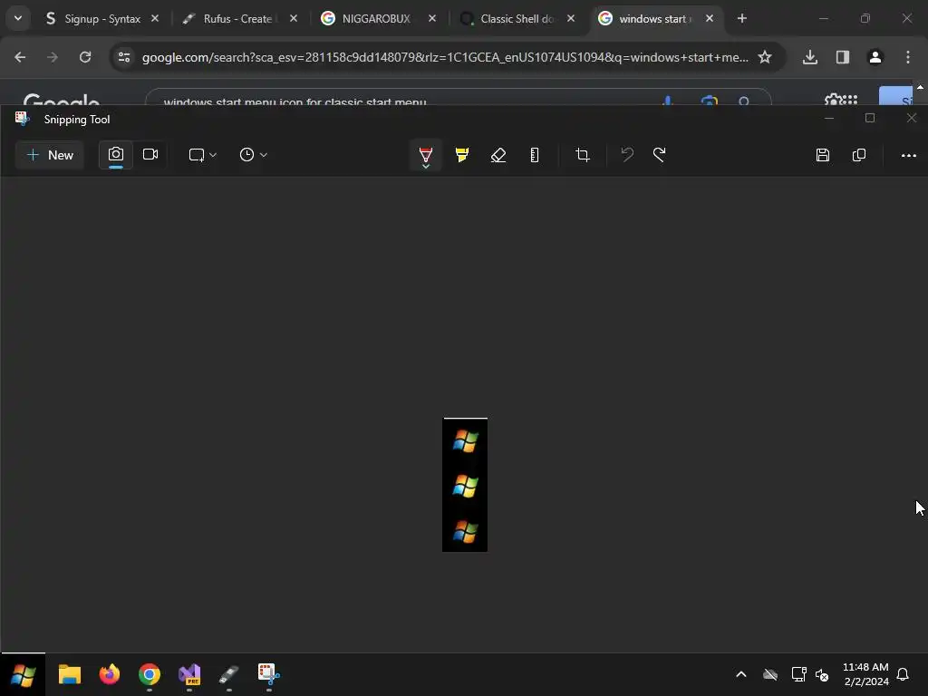Open Chrome from taskbar

[x=150, y=674]
